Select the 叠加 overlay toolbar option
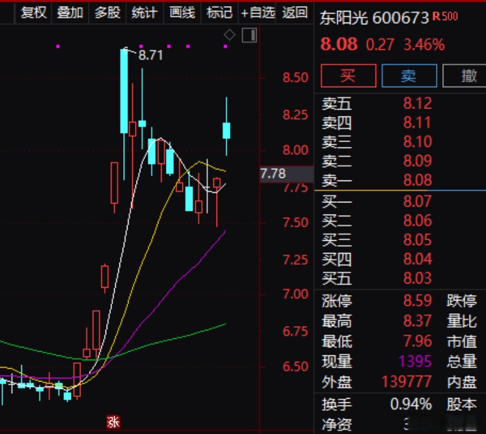Image resolution: width=486 pixels, height=434 pixels. [x=70, y=13]
